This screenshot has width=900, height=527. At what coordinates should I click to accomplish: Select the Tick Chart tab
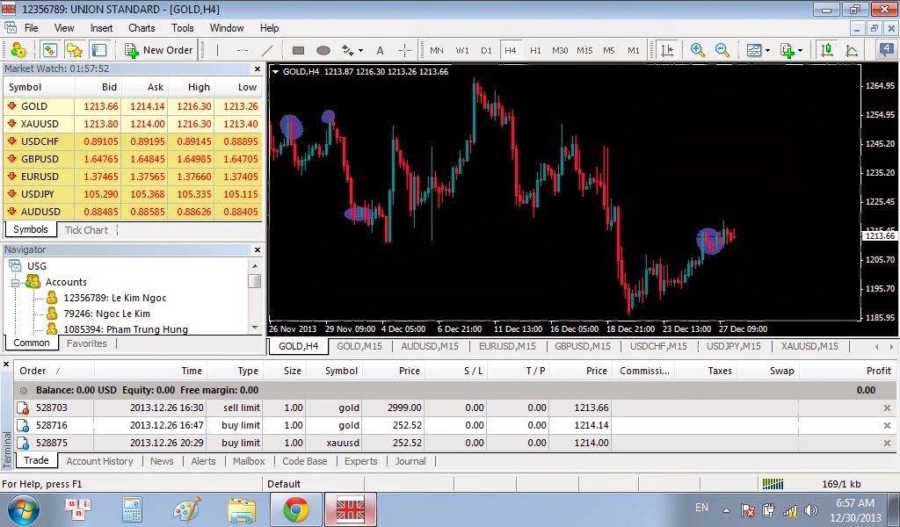pyautogui.click(x=87, y=229)
